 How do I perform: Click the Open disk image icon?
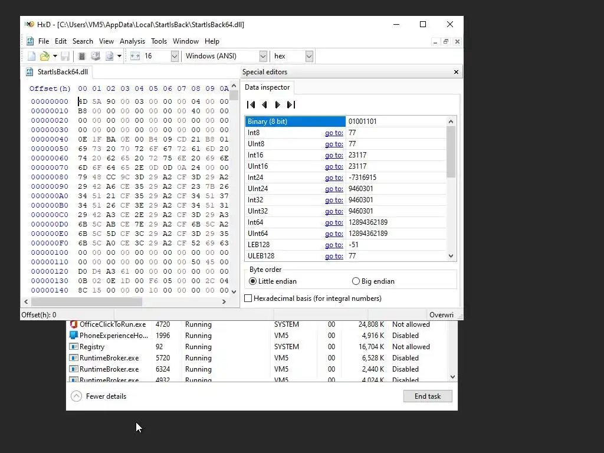[x=109, y=56]
